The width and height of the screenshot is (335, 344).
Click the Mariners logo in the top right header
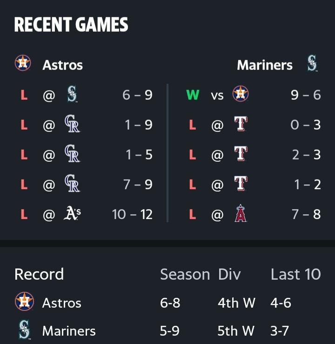312,64
